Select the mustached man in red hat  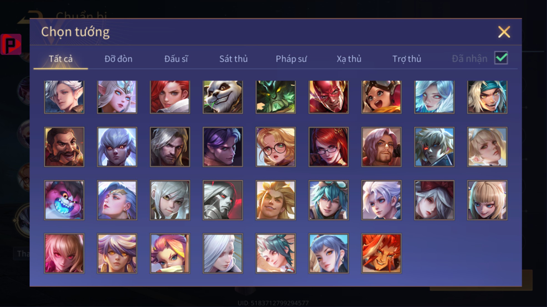tap(64, 147)
